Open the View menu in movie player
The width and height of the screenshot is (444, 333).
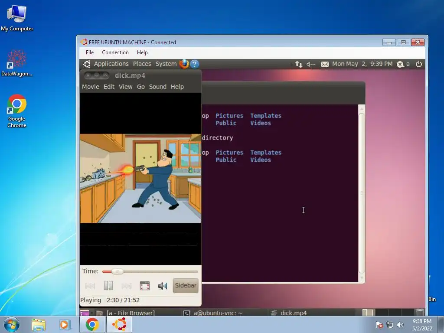[x=125, y=87]
